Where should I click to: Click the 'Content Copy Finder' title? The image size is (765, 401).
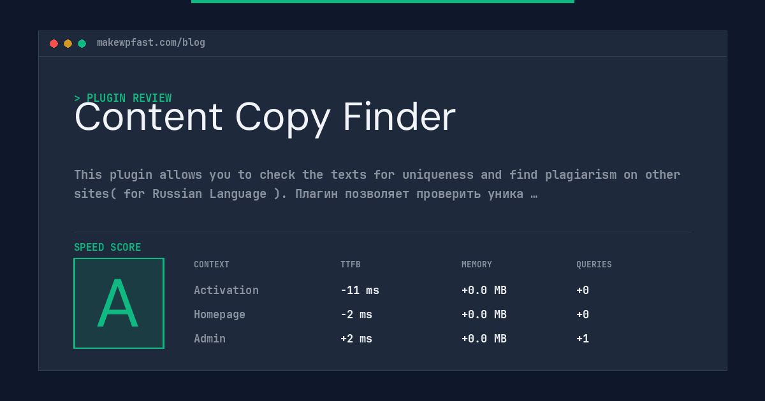tap(265, 117)
